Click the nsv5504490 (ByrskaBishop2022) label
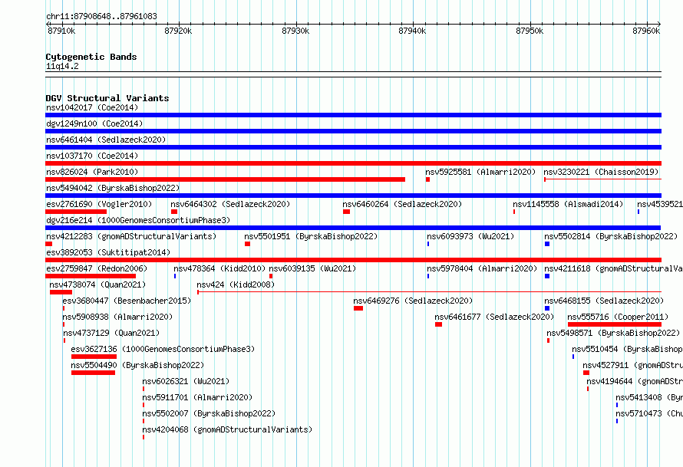This screenshot has width=683, height=467. pos(137,365)
